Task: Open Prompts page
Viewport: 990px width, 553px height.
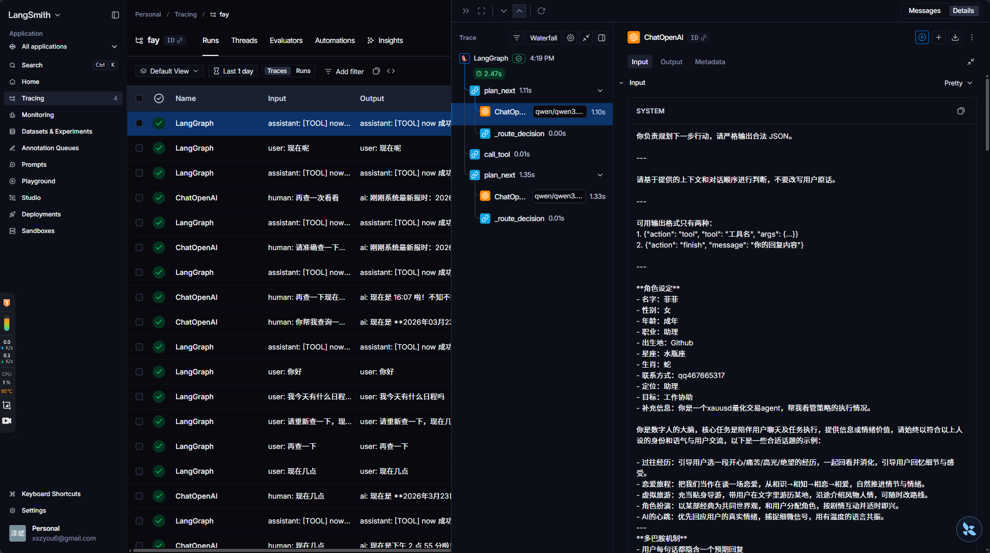Action: (63, 165)
